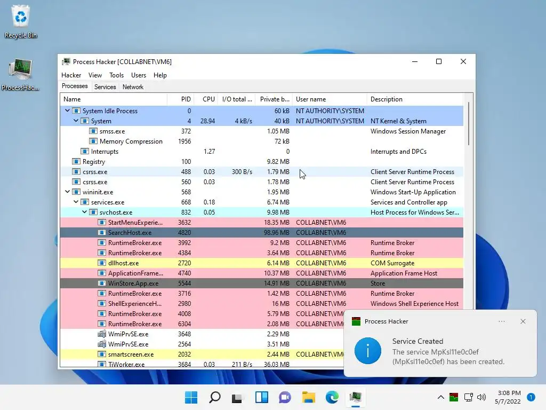
Task: Click Process Hacker tray icon
Action: click(454, 397)
